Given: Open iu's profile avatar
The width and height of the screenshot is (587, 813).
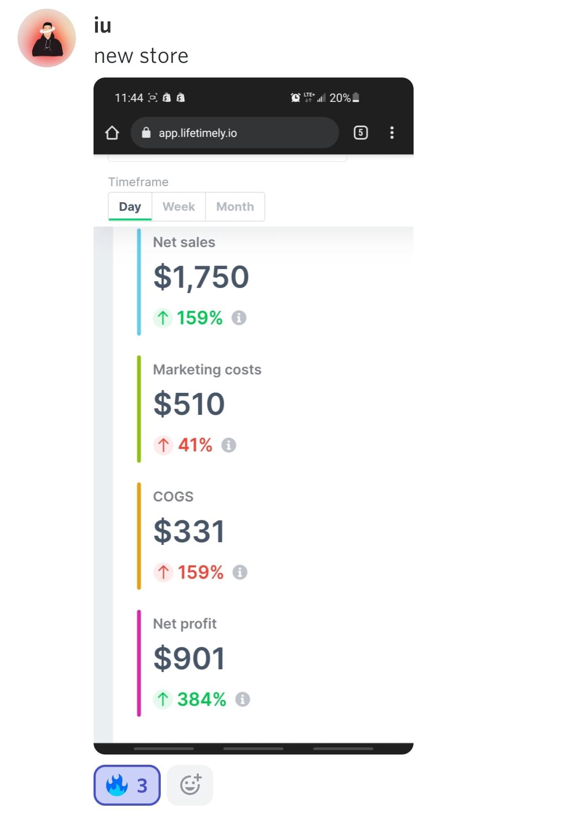Looking at the screenshot, I should (x=47, y=38).
